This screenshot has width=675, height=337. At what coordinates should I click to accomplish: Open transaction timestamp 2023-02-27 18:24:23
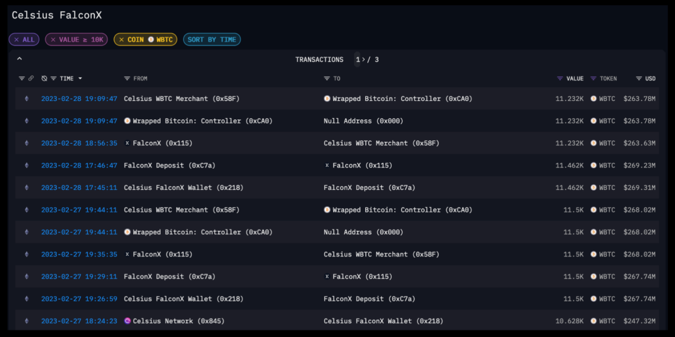tap(79, 321)
